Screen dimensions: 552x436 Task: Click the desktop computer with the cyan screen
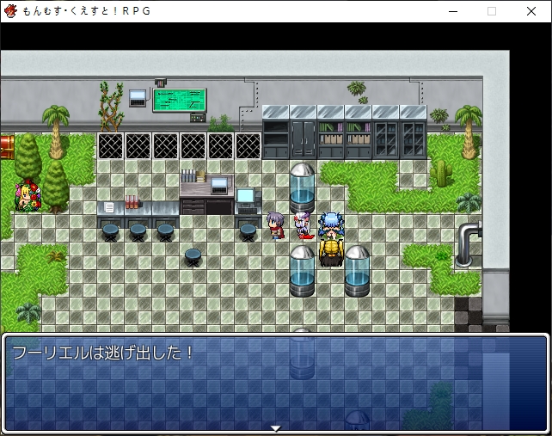248,200
